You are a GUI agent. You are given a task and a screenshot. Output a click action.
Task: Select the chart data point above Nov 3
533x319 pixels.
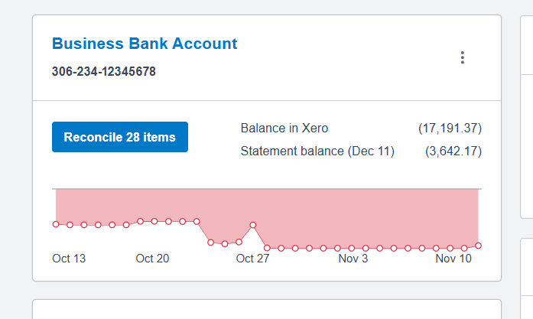point(352,249)
